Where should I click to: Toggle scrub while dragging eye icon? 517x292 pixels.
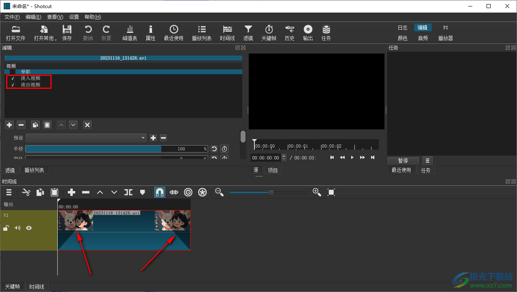point(174,192)
